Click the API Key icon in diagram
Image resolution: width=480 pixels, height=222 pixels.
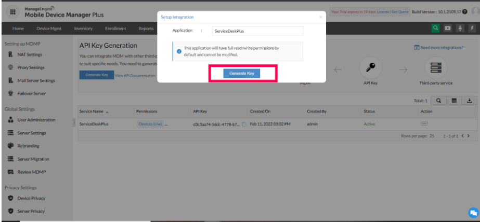click(x=370, y=68)
